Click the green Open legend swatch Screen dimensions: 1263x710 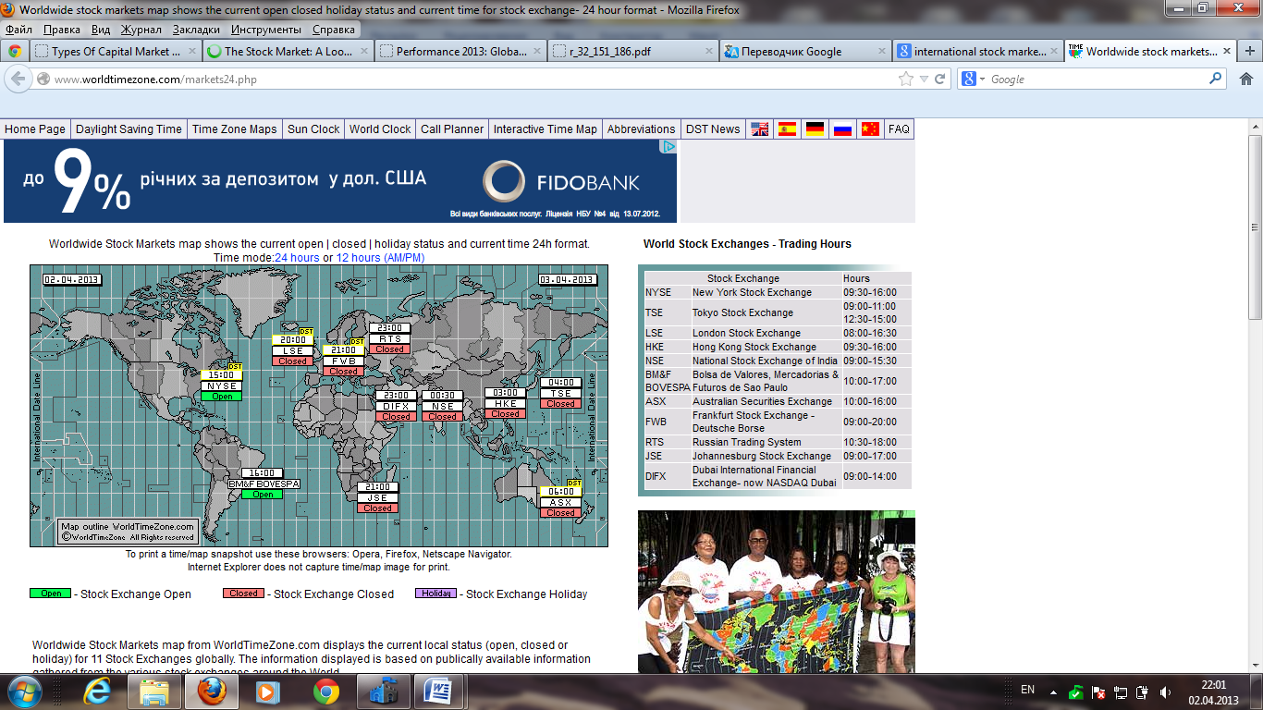(x=51, y=594)
